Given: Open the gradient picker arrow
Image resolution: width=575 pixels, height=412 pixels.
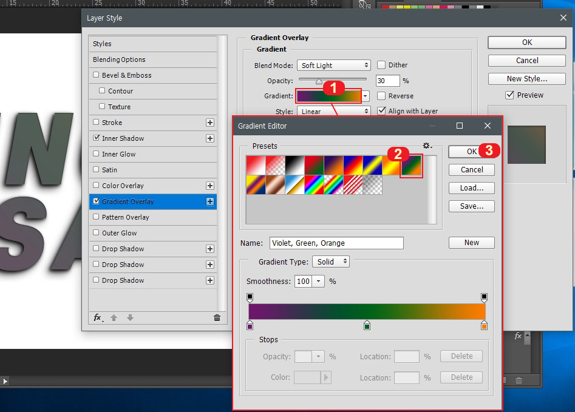Looking at the screenshot, I should 366,96.
